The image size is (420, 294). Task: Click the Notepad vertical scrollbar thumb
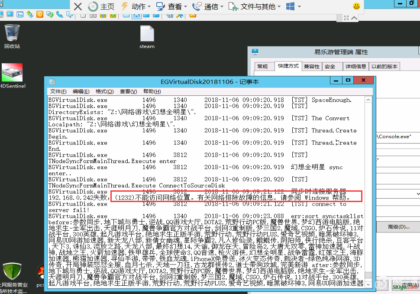click(x=368, y=275)
